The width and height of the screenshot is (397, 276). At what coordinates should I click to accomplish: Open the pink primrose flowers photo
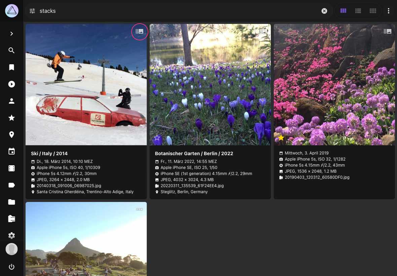[x=334, y=84]
